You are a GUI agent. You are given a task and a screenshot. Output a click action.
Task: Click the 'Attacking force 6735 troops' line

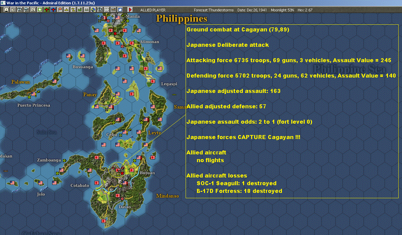click(289, 60)
